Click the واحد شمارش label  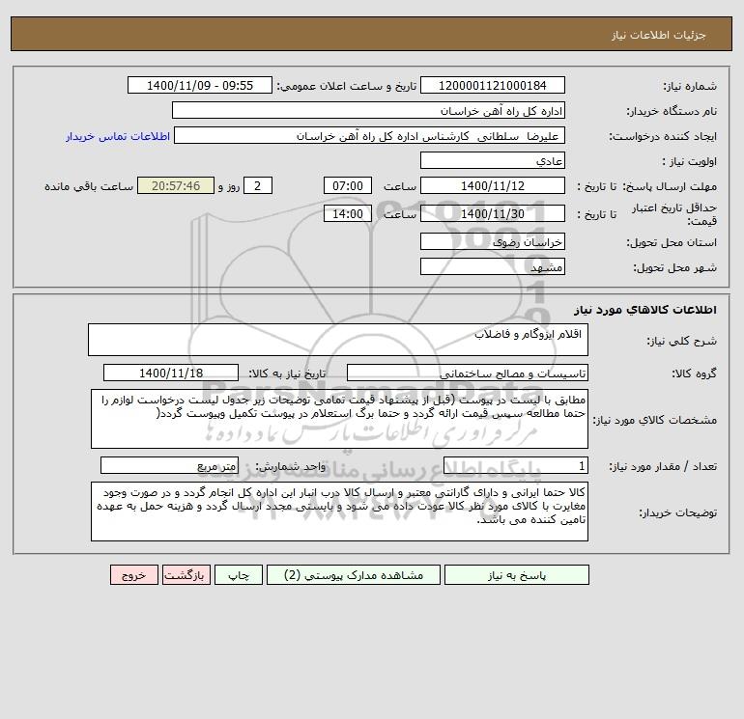(x=291, y=467)
